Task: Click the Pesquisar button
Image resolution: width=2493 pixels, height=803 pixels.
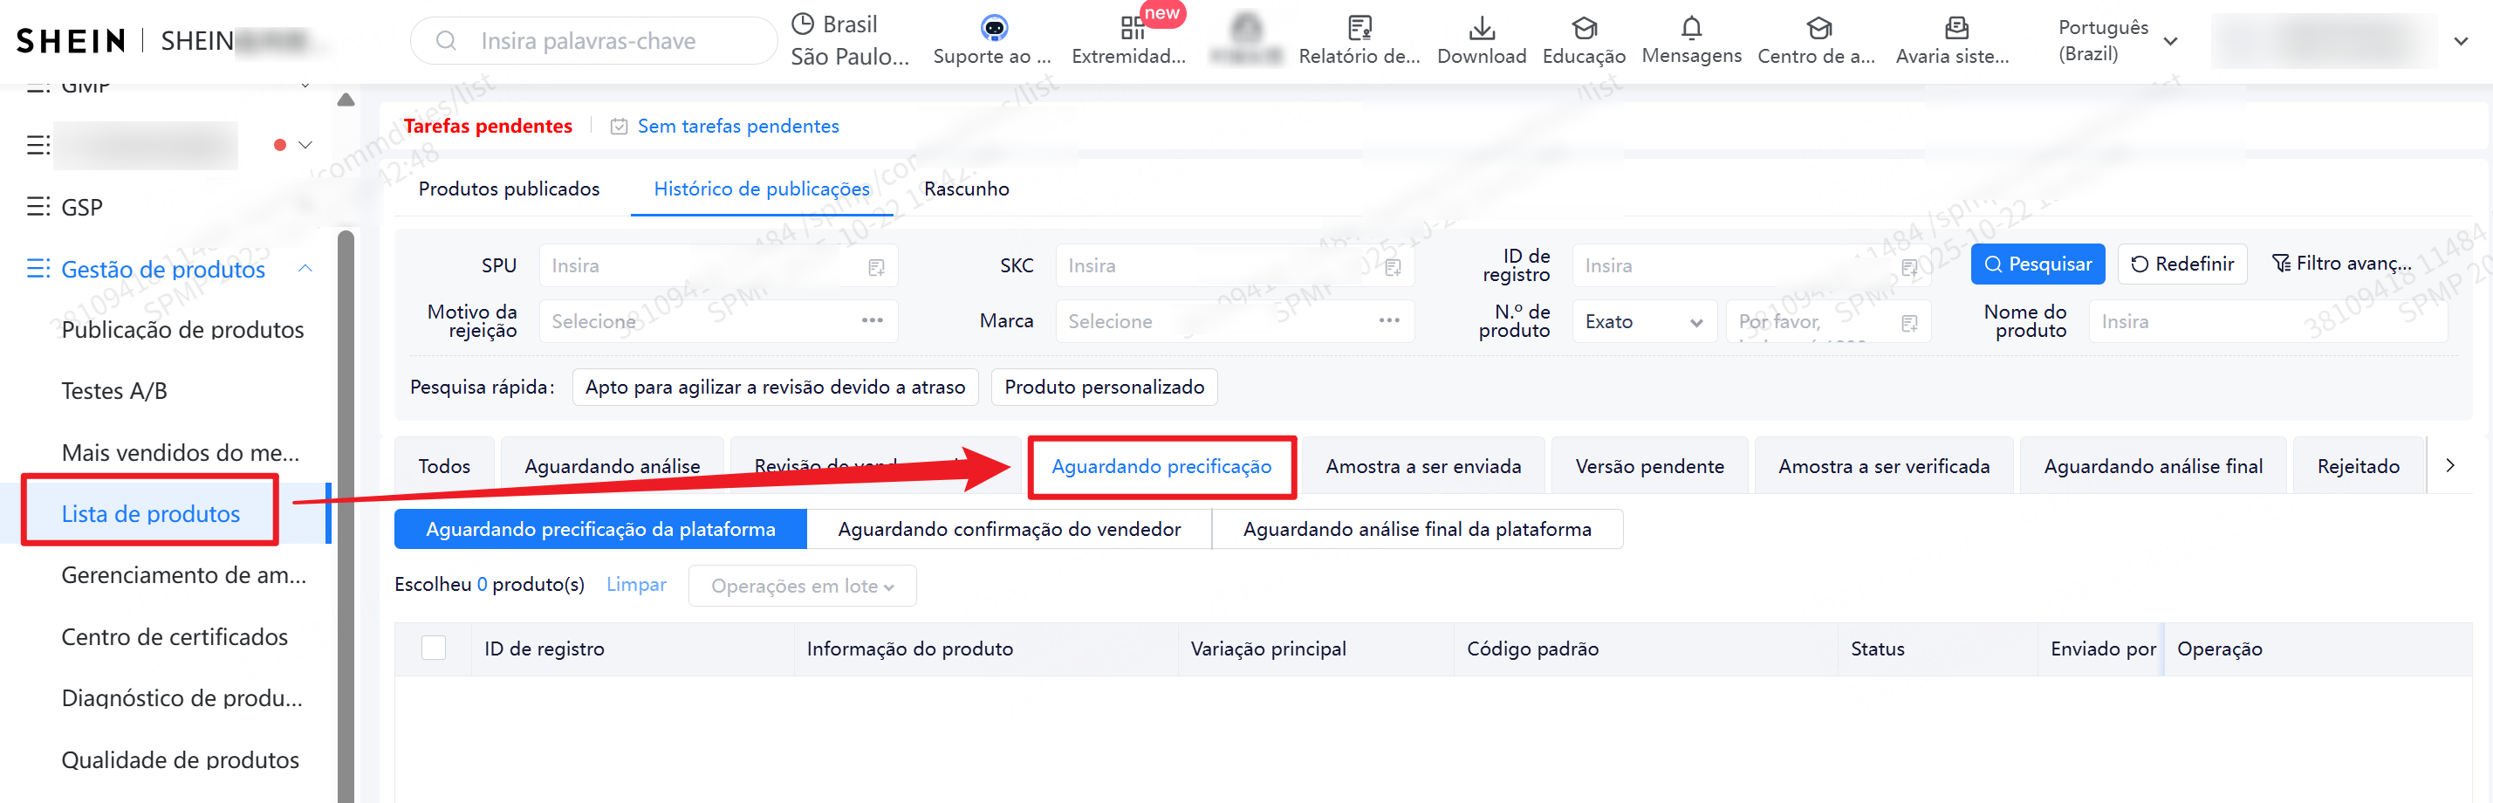Action: click(2038, 263)
